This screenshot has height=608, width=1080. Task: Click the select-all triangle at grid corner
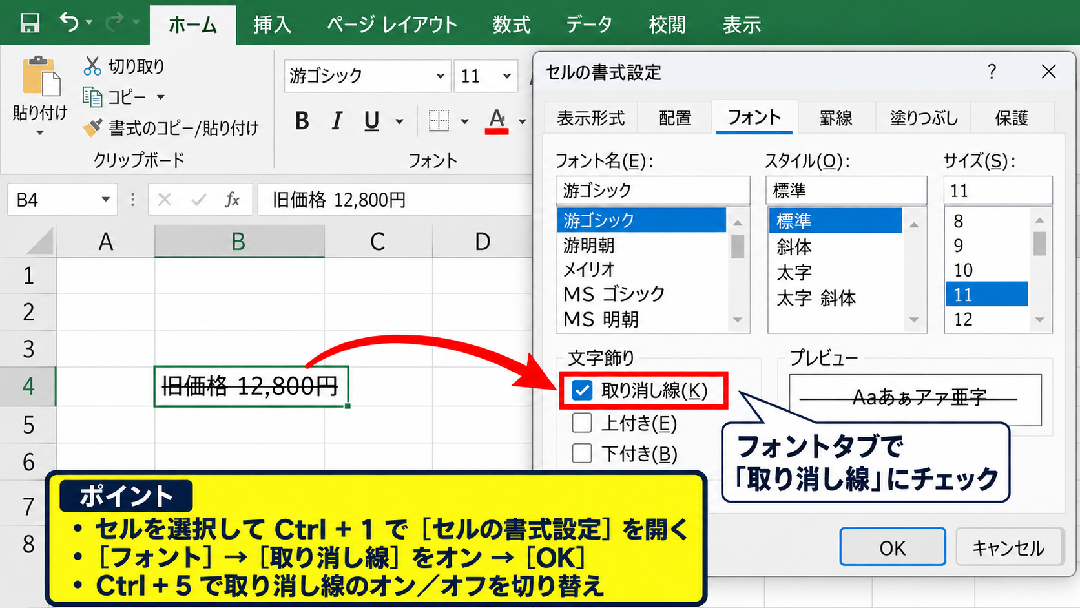pos(40,242)
